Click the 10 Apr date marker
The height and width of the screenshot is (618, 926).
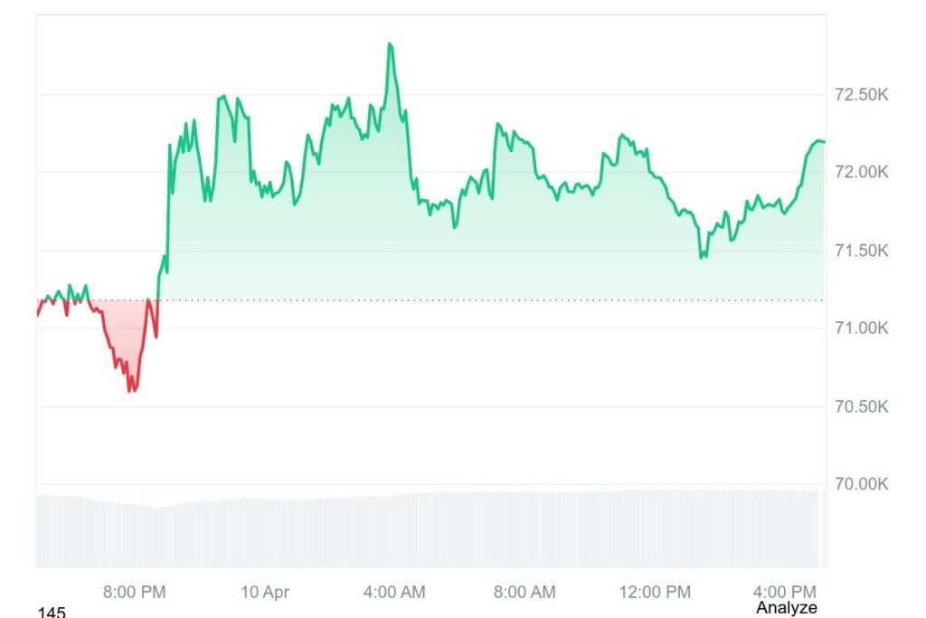(265, 592)
